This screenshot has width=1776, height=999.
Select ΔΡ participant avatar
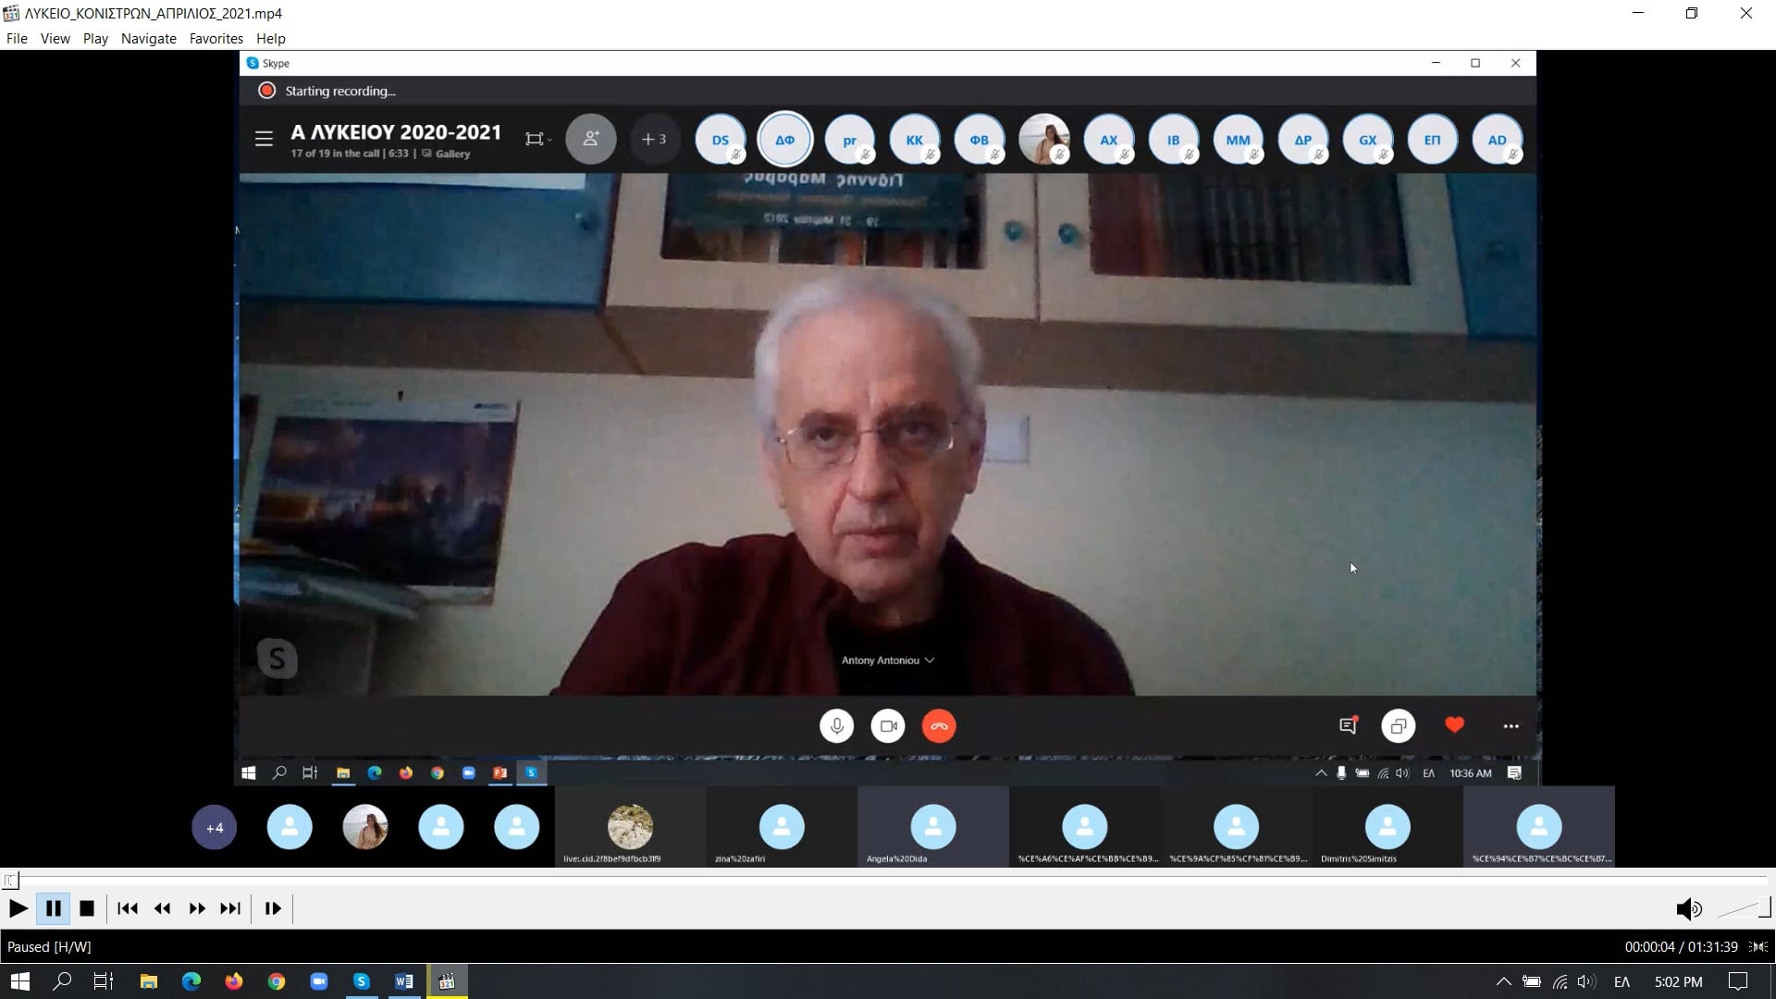[1303, 140]
